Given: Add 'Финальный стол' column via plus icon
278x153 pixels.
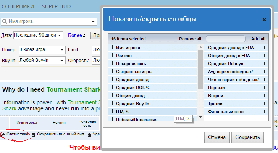Looking at the screenshot, I should [x=264, y=112].
